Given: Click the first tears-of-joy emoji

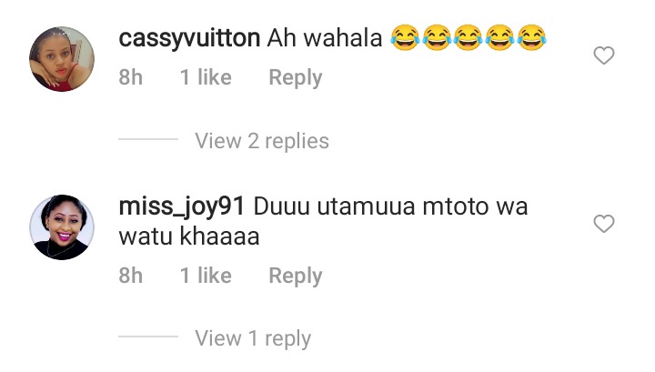Looking at the screenshot, I should pyautogui.click(x=405, y=37).
